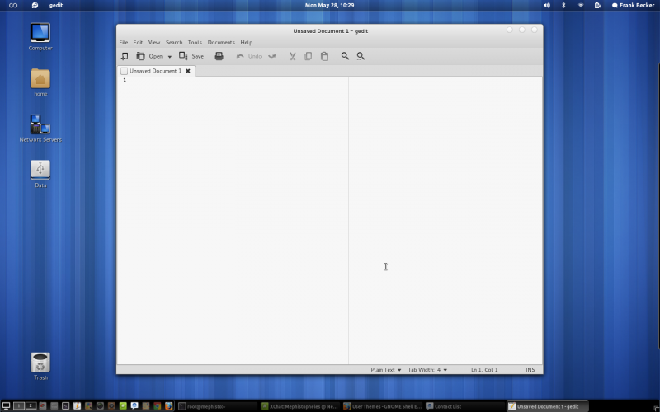Launch the text editor pencil launcher
This screenshot has width=660, height=412.
(x=77, y=406)
